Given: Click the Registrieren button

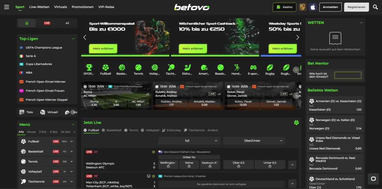Looking at the screenshot, I should click(x=356, y=7).
